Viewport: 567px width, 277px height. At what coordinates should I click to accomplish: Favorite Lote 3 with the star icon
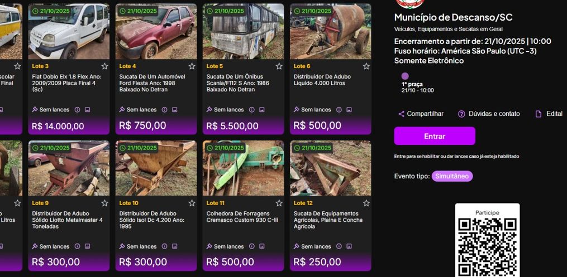(x=104, y=66)
